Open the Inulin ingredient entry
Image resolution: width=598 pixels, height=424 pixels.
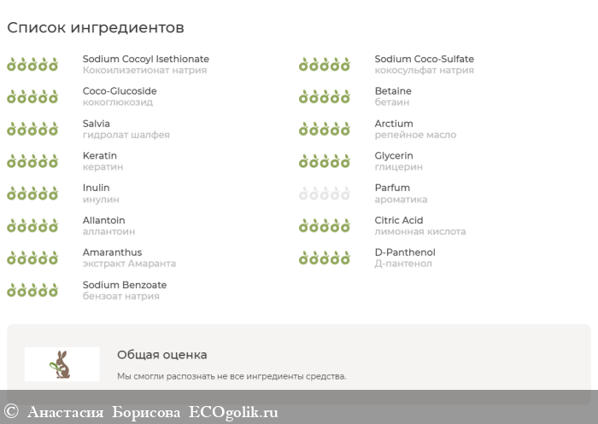[97, 188]
